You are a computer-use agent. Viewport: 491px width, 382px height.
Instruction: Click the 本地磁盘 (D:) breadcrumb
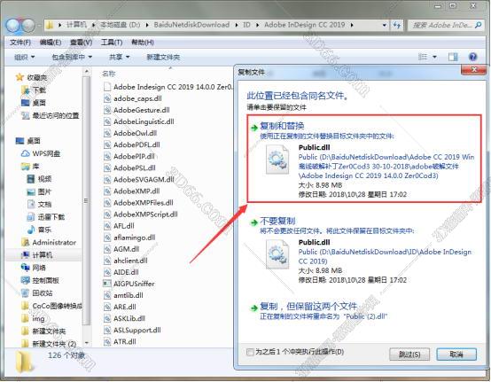tap(121, 25)
